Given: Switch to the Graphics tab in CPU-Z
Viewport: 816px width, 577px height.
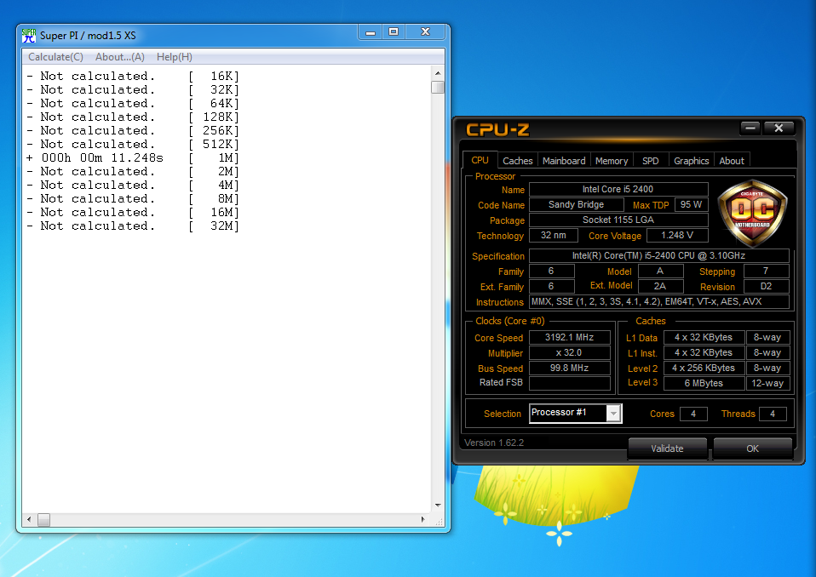Looking at the screenshot, I should (691, 161).
